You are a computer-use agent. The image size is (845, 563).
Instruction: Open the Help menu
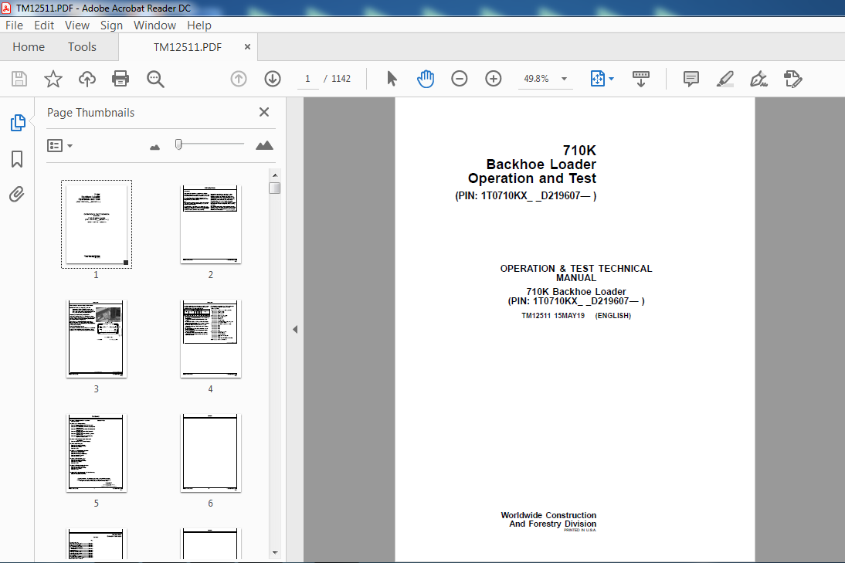pos(199,25)
